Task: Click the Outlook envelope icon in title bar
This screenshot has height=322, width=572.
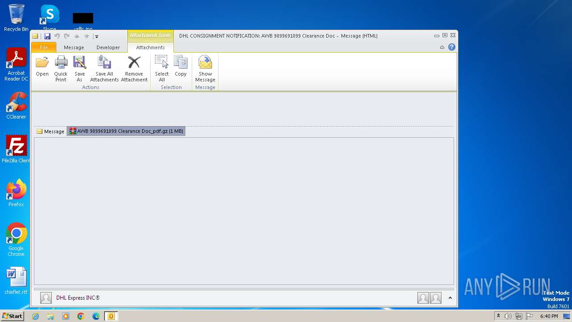Action: click(35, 36)
